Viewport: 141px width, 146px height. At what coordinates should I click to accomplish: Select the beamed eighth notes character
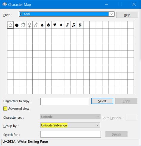[74, 25]
